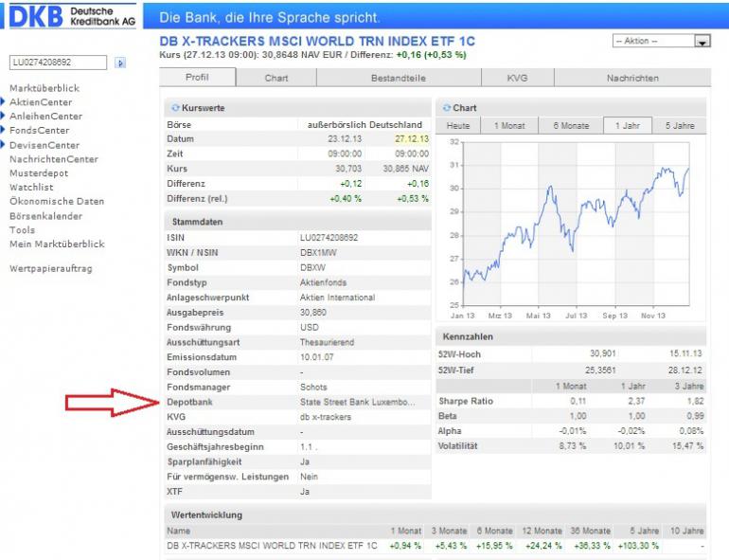The width and height of the screenshot is (729, 560).
Task: Click Fondstyp value Aktienfonds
Action: (323, 282)
